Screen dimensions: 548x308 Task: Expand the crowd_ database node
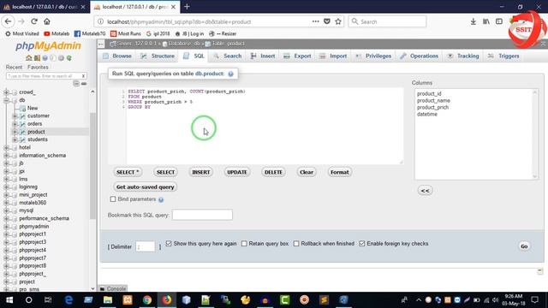point(6,92)
